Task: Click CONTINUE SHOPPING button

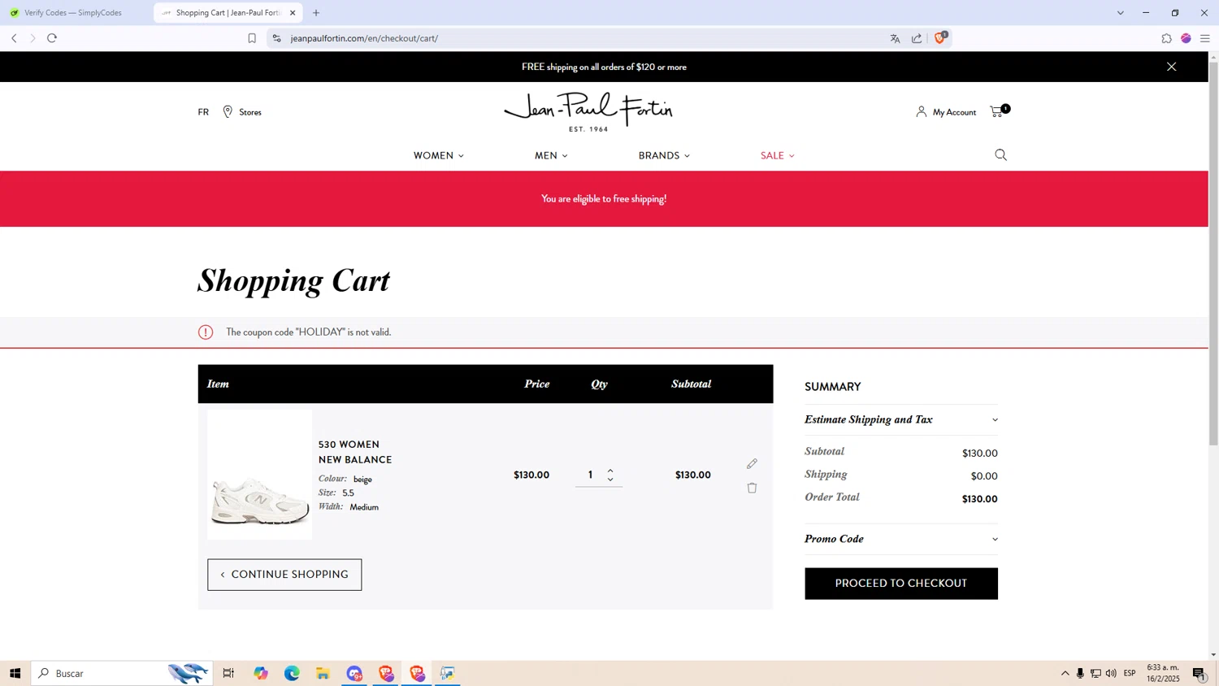Action: [x=284, y=575]
